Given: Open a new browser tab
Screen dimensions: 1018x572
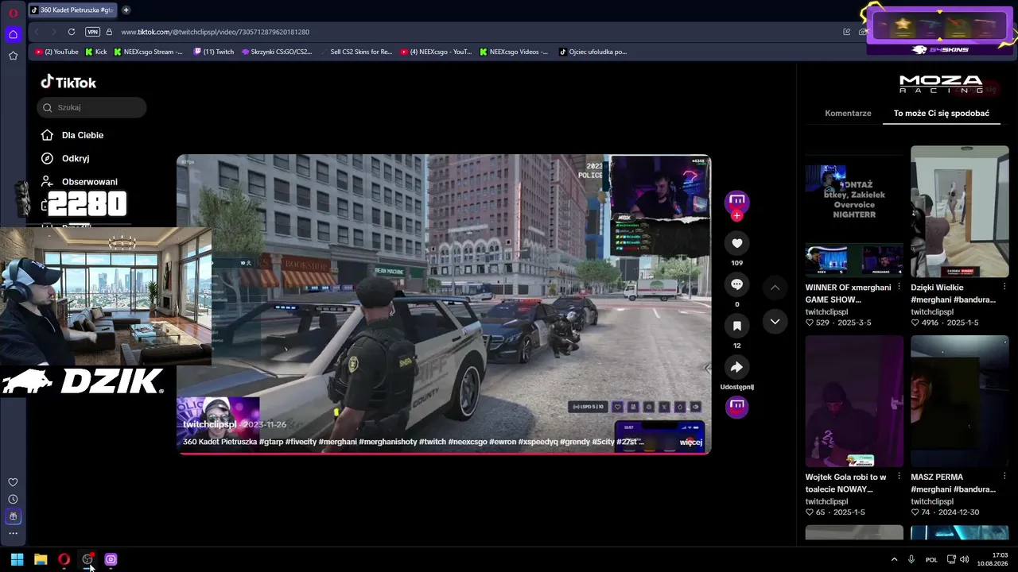Looking at the screenshot, I should [x=126, y=10].
